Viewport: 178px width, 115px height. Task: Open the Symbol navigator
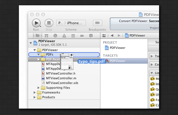pos(46,36)
